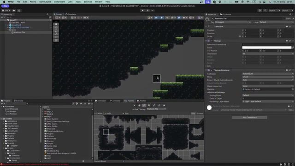This screenshot has height=166, width=295.
Task: Select Platform Tile in the Hierarchy
Action: click(19, 32)
